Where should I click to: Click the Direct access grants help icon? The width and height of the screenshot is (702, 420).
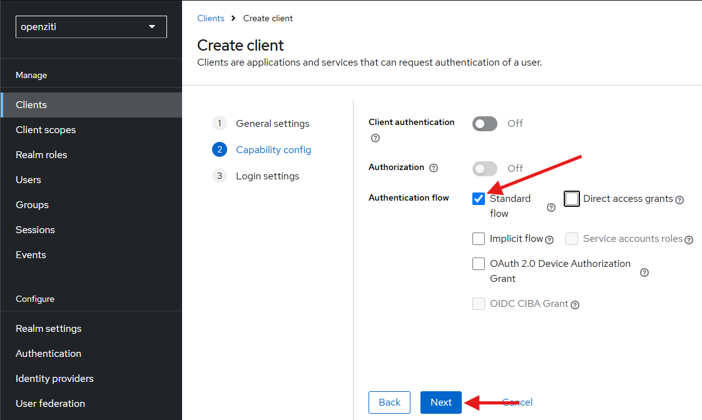pos(679,199)
